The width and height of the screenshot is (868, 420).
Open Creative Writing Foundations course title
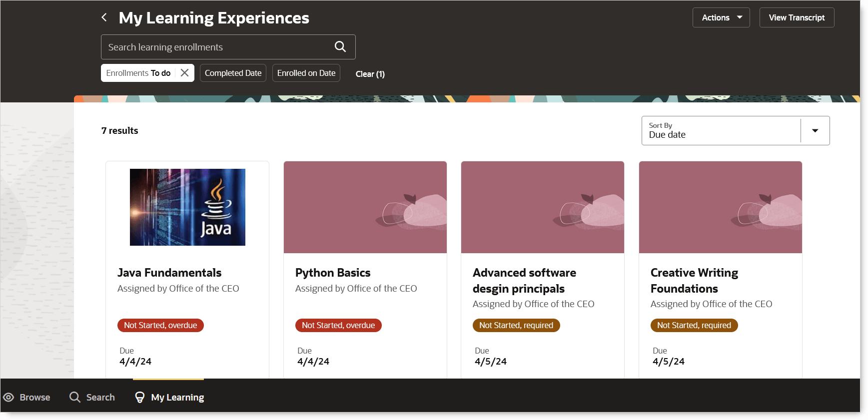point(694,281)
